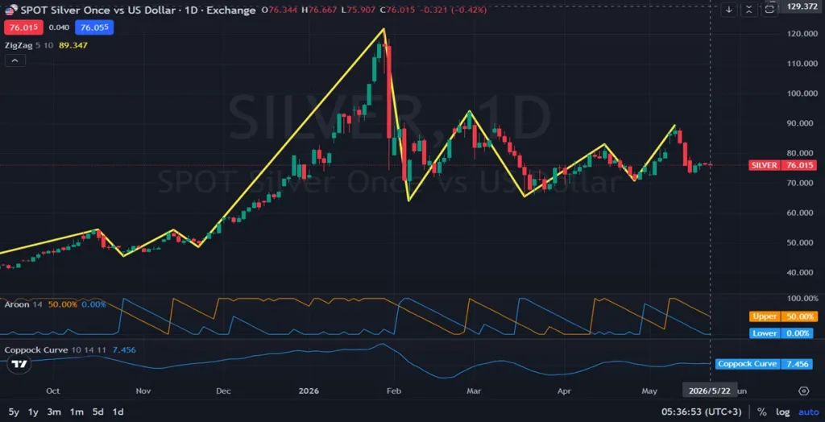Switch chart range to 3m
Image resolution: width=825 pixels, height=422 pixels.
click(x=54, y=412)
